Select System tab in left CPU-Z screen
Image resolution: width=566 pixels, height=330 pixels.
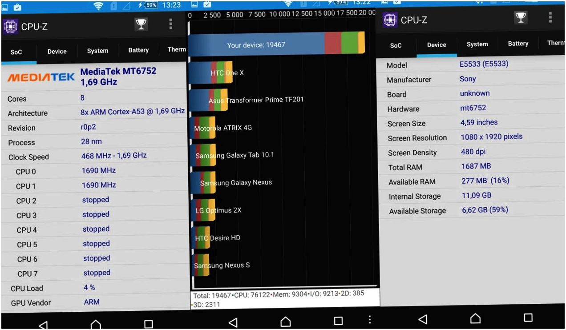[97, 51]
